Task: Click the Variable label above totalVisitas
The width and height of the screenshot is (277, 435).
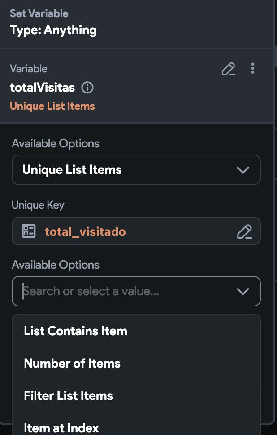Action: pyautogui.click(x=28, y=69)
